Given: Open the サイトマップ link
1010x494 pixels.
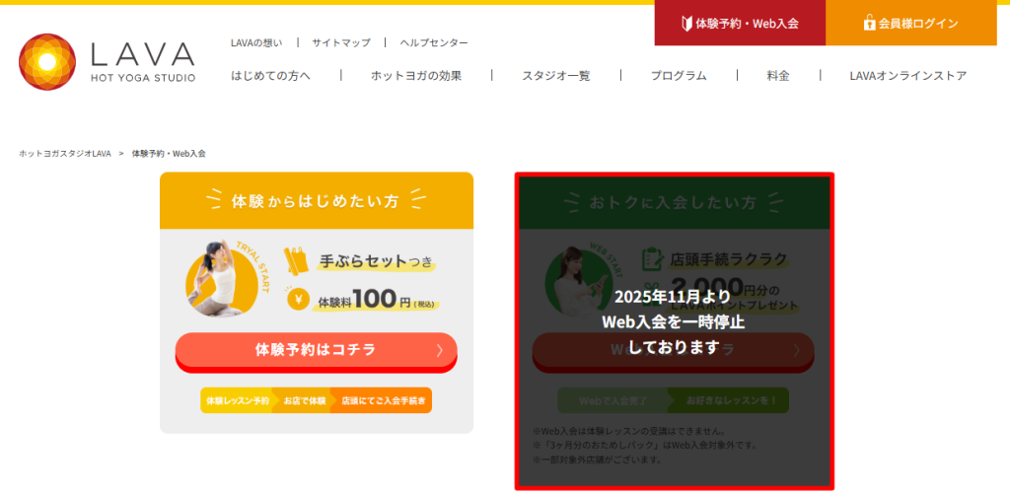Looking at the screenshot, I should click(341, 42).
